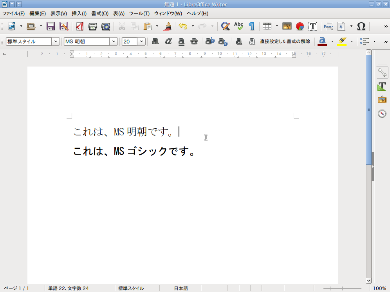Toggle the bullet list icon
Screen dimensions: 390x292
point(365,41)
